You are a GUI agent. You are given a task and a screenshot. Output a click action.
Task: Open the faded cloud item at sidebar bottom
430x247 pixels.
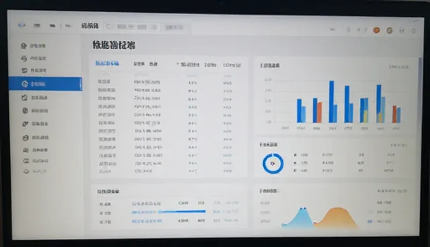[35, 172]
